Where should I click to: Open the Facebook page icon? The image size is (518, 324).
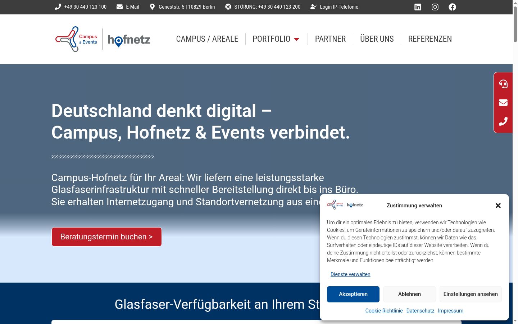point(452,7)
